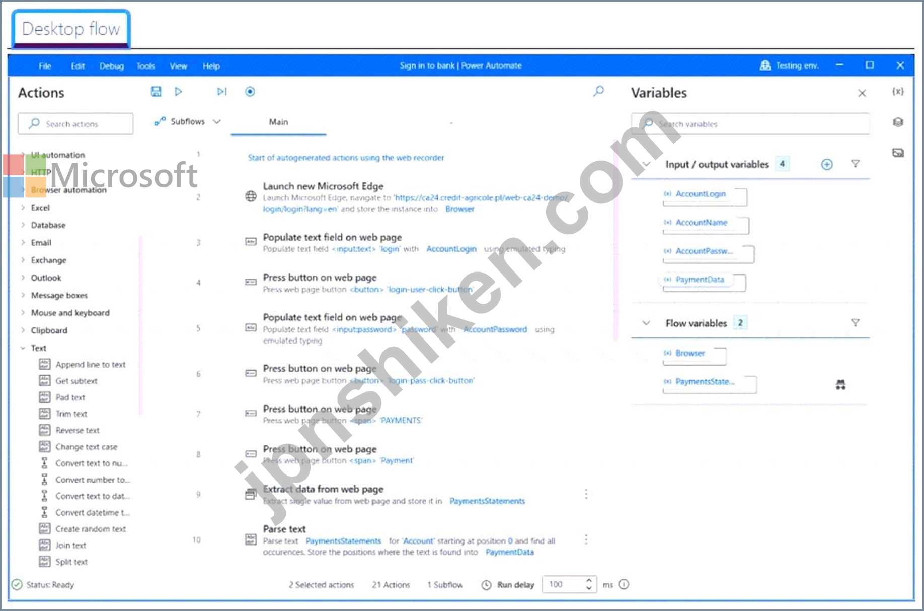Screen dimensions: 924x611
Task: Filter input/output variables
Action: pos(855,164)
